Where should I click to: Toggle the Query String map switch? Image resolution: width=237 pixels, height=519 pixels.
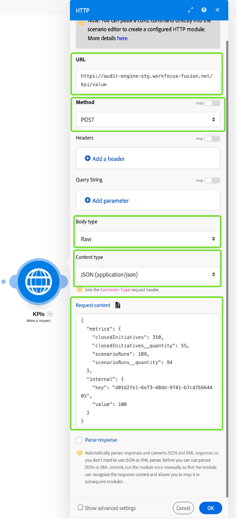212,180
